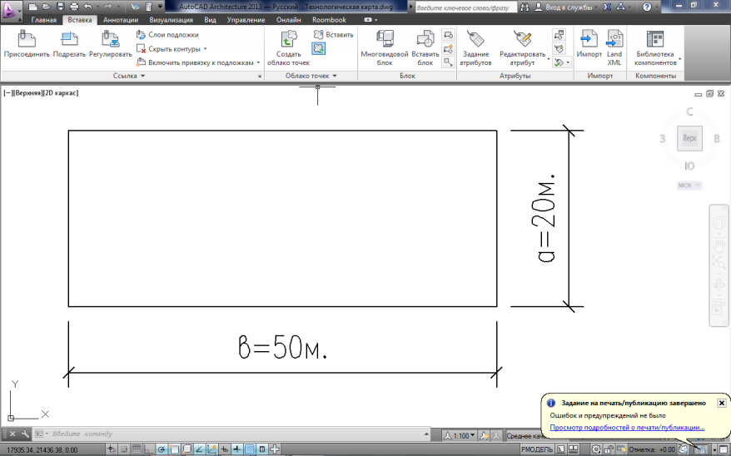Click Edit Attribute (Редактировать атрибут) tool
This screenshot has height=456, width=731.
522,48
